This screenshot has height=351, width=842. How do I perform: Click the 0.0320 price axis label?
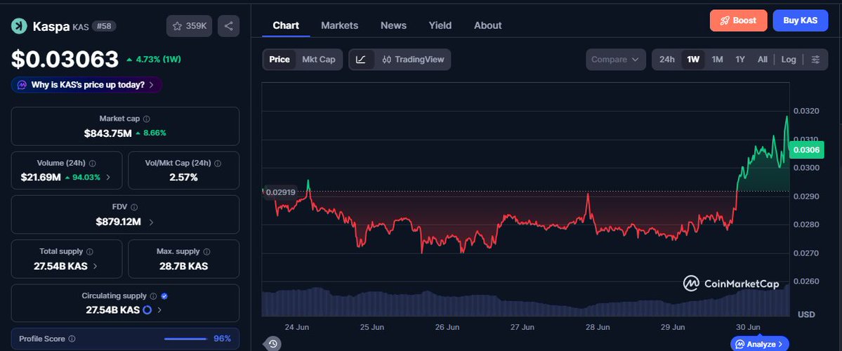click(x=806, y=111)
